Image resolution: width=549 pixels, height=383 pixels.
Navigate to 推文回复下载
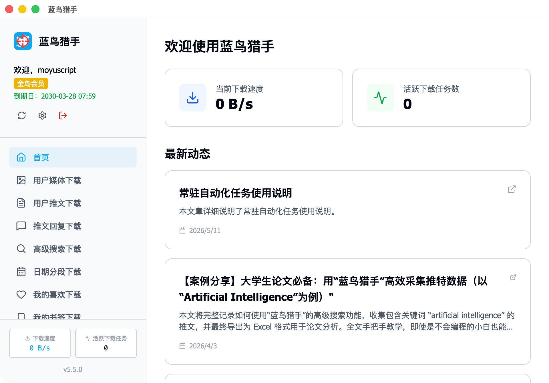tap(73, 226)
